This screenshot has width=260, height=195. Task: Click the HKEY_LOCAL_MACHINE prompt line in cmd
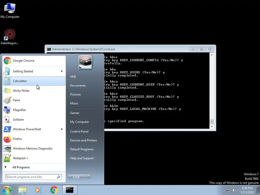(142, 109)
